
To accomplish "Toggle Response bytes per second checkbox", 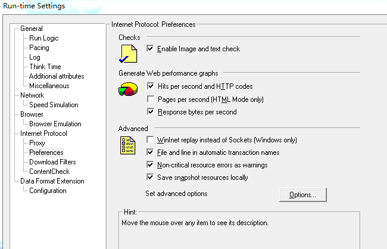I will (x=150, y=112).
